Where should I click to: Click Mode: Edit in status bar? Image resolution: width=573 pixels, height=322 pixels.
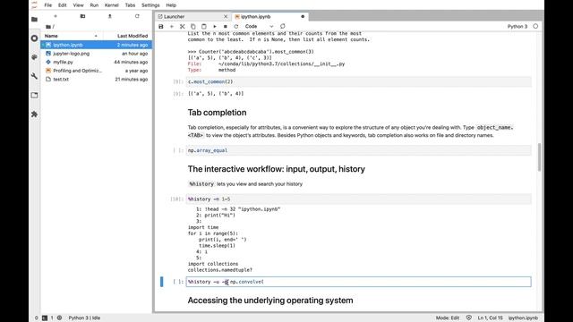tap(448, 318)
